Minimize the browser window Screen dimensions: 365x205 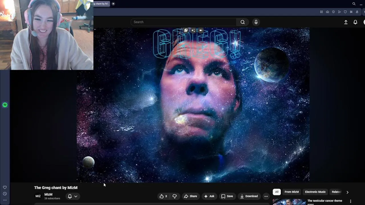(x=361, y=4)
